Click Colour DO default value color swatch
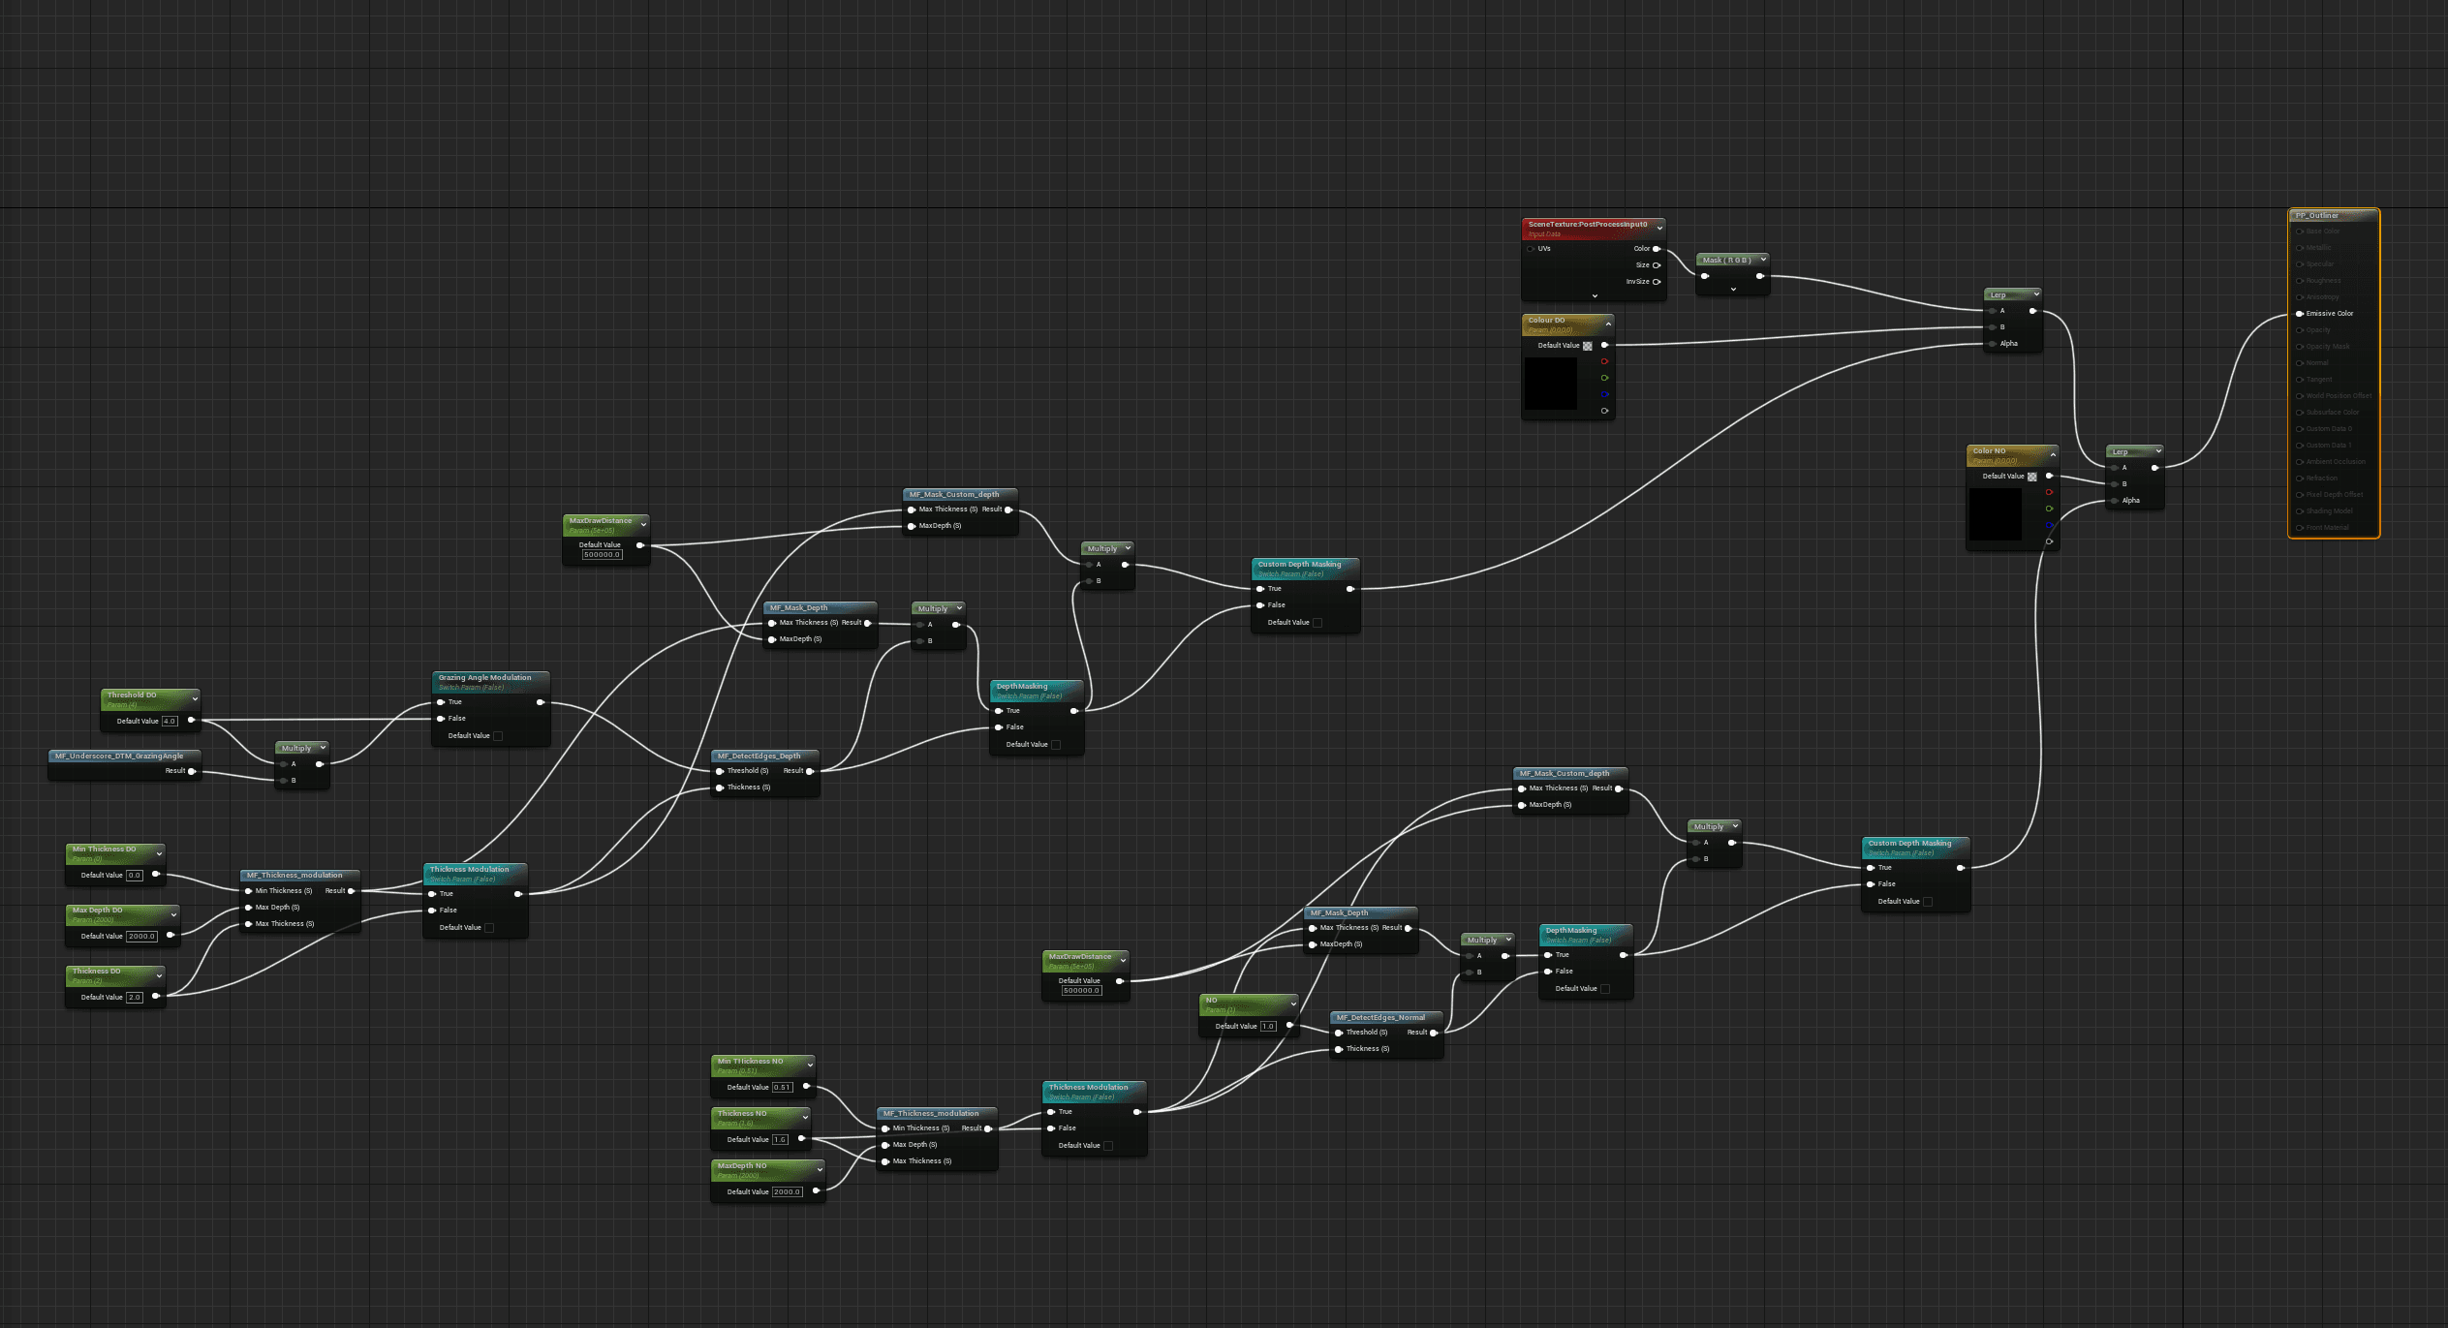This screenshot has height=1328, width=2448. pos(1588,346)
